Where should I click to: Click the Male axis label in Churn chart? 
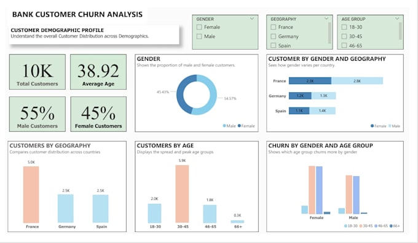click(x=353, y=218)
